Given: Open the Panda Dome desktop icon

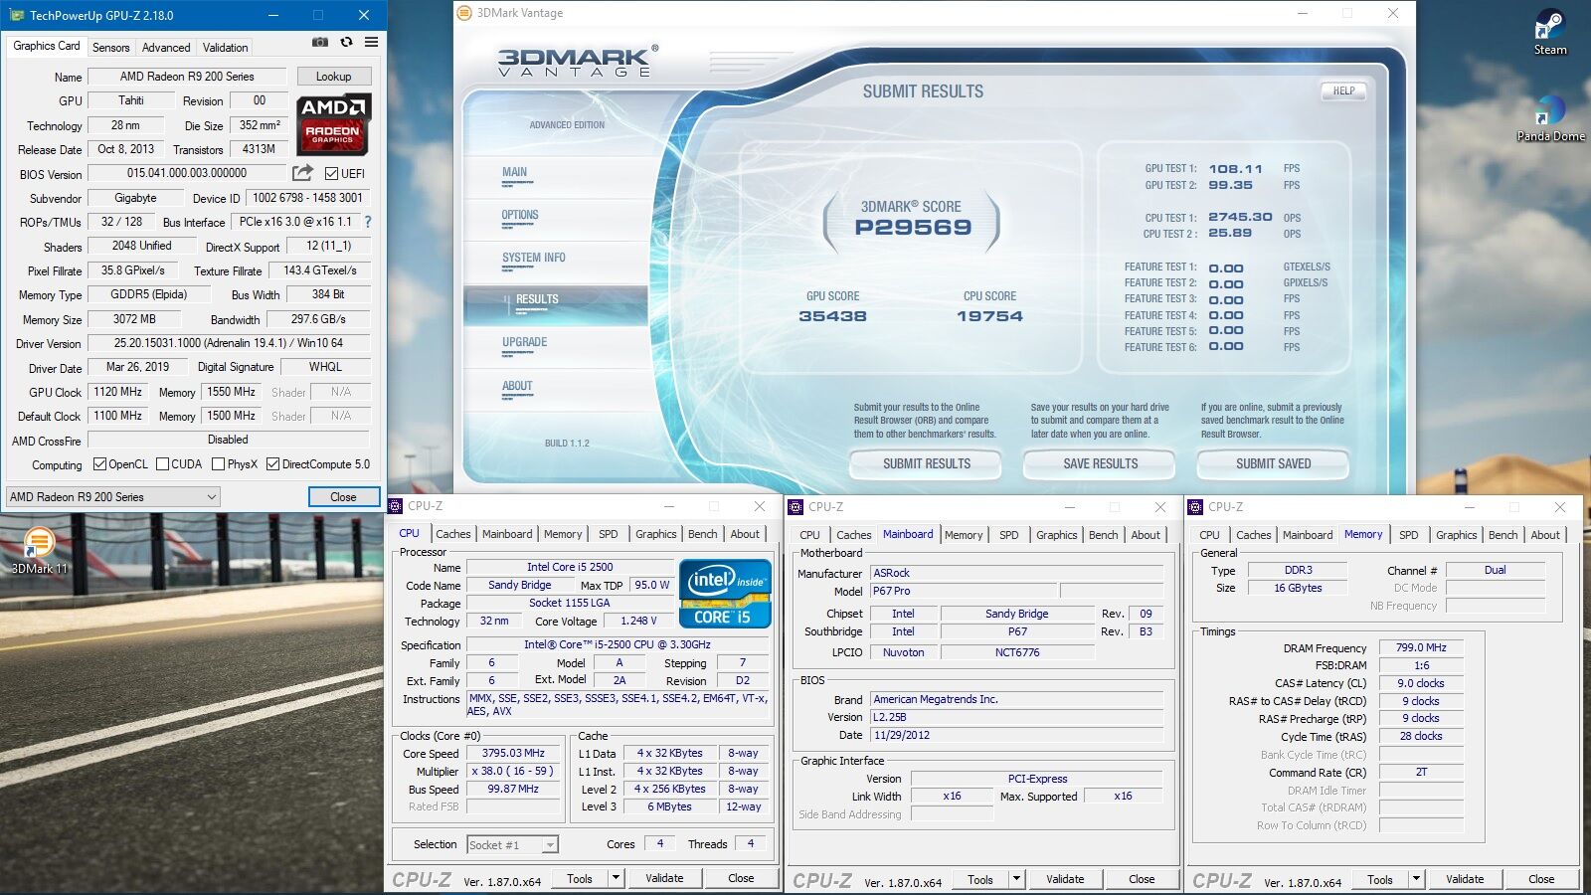Looking at the screenshot, I should (x=1550, y=119).
